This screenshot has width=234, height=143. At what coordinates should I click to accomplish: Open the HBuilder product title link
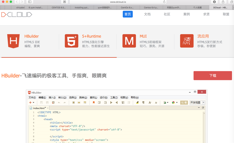(x=31, y=36)
